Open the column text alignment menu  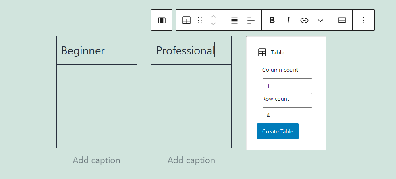pos(251,20)
